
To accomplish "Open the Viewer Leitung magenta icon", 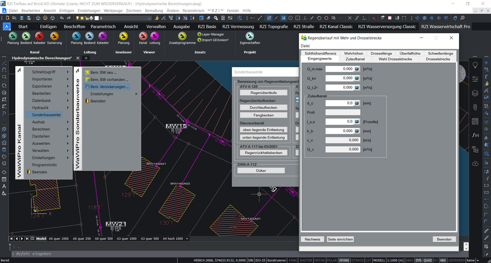I will click(x=155, y=37).
